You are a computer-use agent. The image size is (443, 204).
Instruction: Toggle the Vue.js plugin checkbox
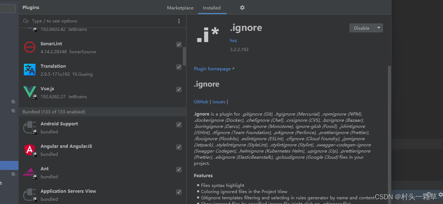point(179,89)
